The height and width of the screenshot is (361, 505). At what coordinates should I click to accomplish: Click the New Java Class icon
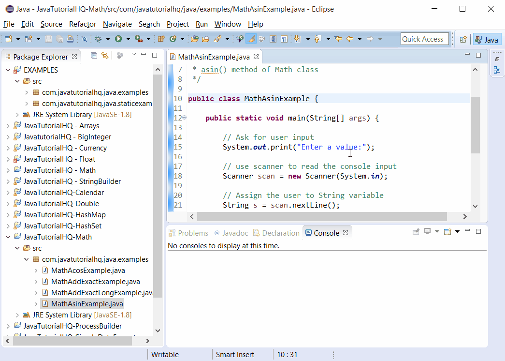pos(173,39)
